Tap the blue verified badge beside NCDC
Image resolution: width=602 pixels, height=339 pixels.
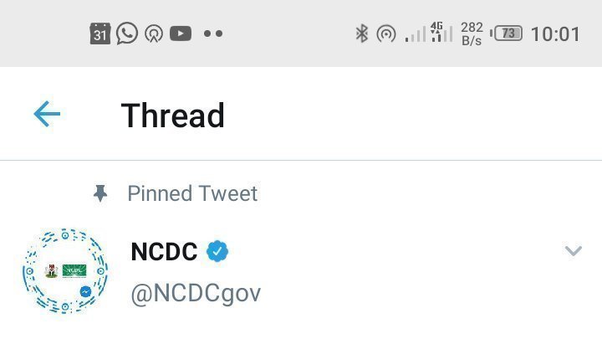tap(218, 251)
